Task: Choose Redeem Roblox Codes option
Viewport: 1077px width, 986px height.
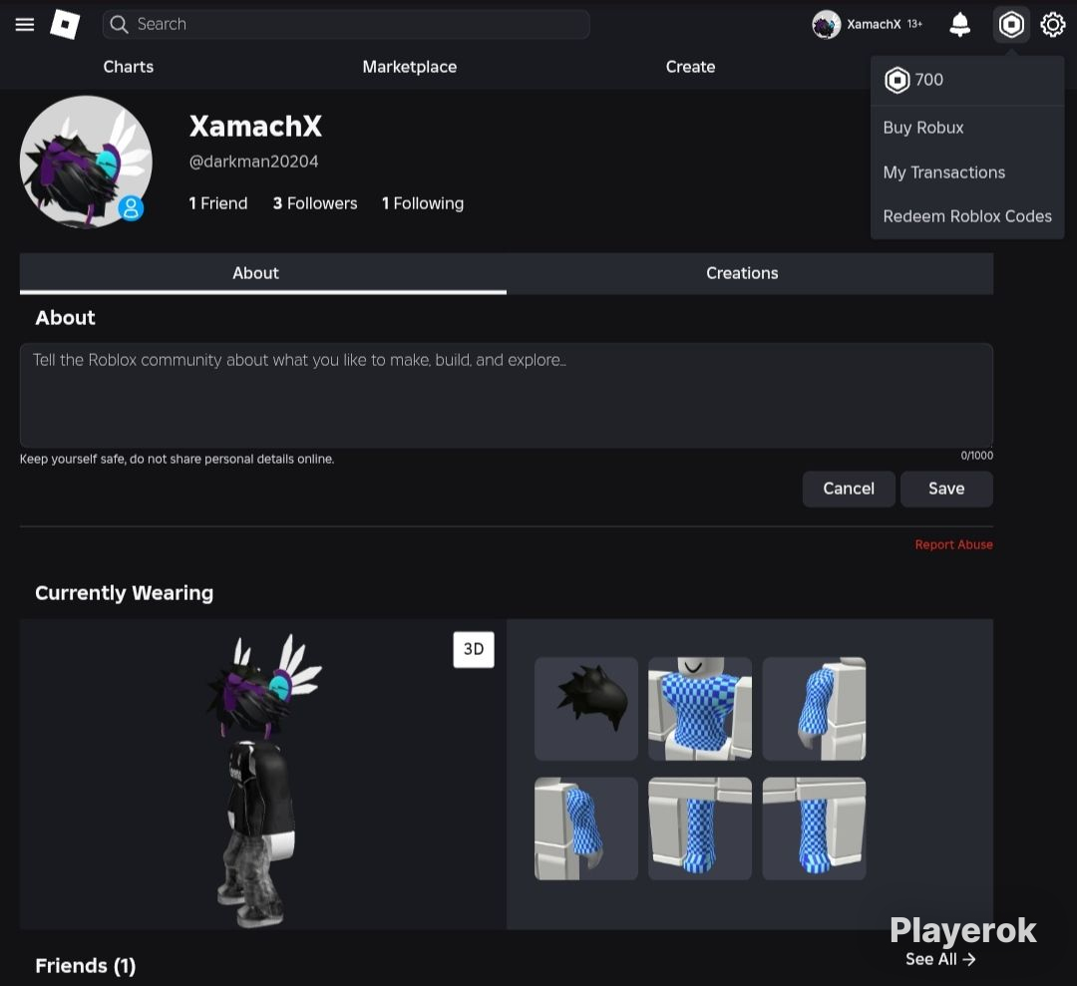Action: click(967, 216)
